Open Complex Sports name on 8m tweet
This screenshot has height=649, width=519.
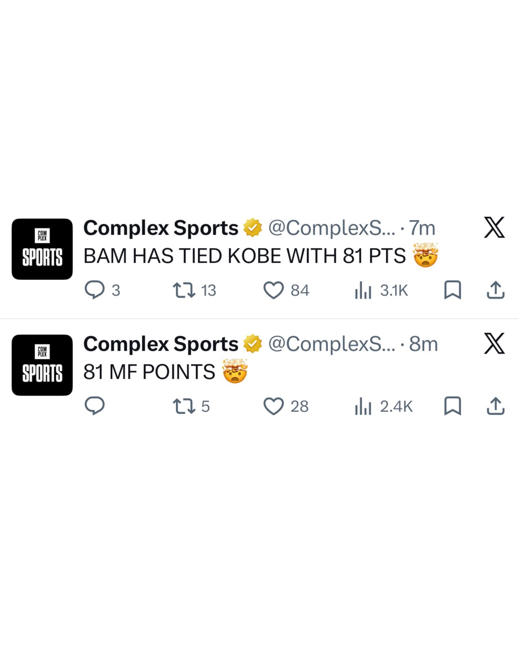(x=161, y=344)
